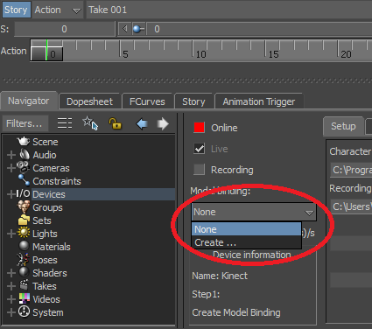Click the Lights sun icon
Viewport: 372px width, 329px height.
point(24,233)
